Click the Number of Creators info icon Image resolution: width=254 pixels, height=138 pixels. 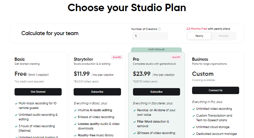click(160, 29)
